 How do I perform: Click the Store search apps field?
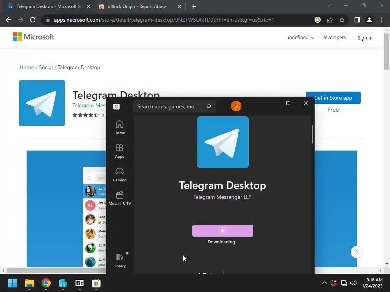tap(174, 106)
